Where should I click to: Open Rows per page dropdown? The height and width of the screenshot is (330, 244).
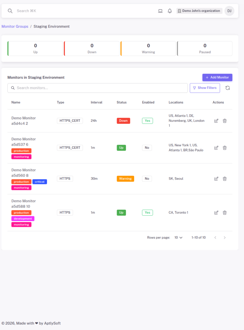(178, 238)
